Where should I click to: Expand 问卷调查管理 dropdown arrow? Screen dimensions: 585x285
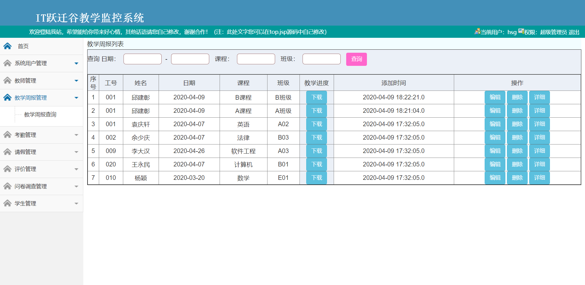[x=76, y=187]
